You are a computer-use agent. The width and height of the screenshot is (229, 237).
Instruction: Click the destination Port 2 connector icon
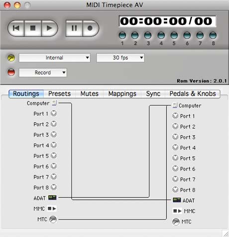175,126
